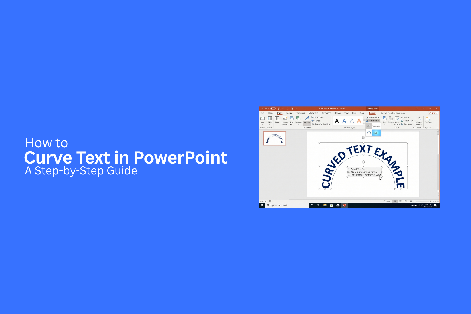Click the Games ribbon item
The height and width of the screenshot is (314, 471).
coord(316,121)
